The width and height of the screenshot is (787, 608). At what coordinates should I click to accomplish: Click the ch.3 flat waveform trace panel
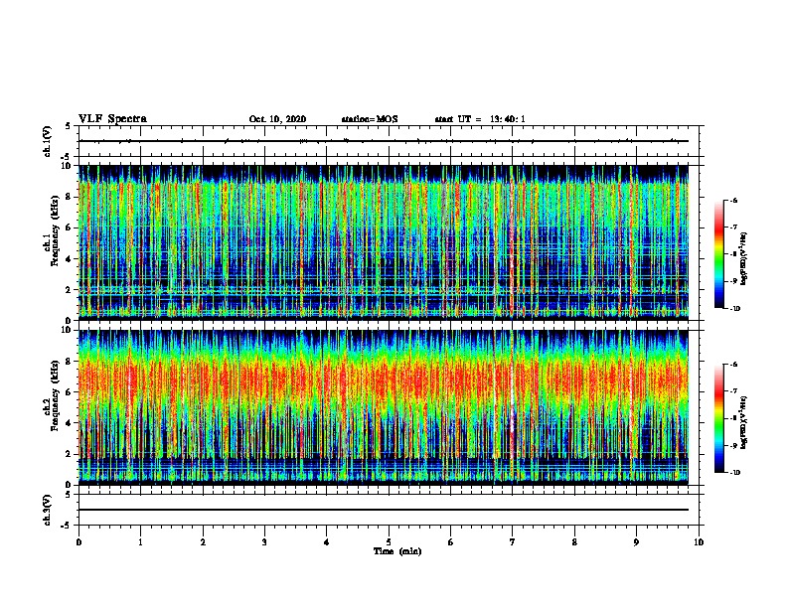point(389,510)
